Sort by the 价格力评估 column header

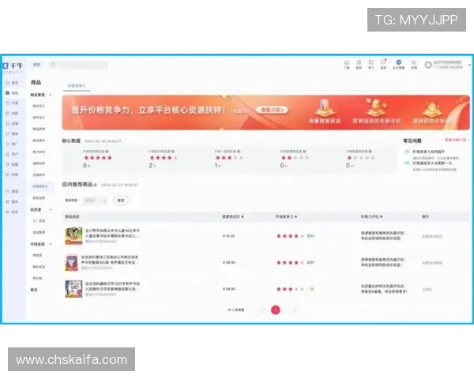point(371,216)
